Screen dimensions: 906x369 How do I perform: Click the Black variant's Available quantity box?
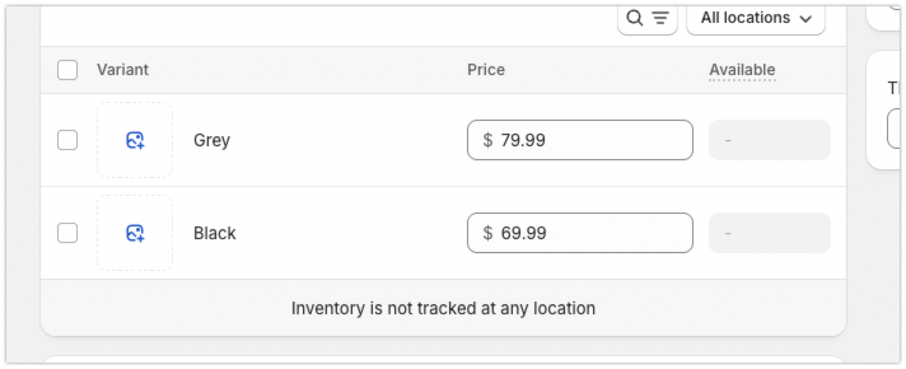coord(769,233)
